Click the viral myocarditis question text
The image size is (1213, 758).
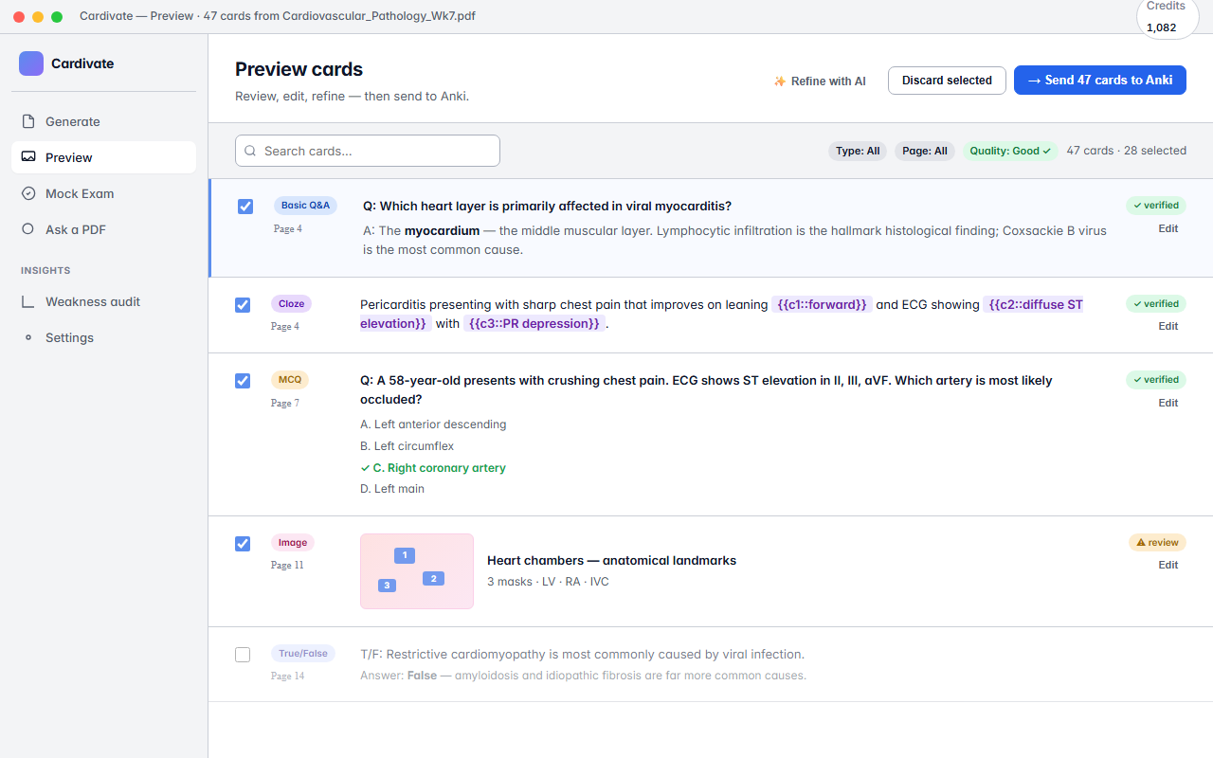tap(547, 206)
